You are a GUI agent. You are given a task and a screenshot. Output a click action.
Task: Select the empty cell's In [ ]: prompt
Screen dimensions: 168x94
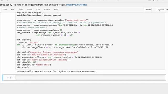(x=10, y=78)
